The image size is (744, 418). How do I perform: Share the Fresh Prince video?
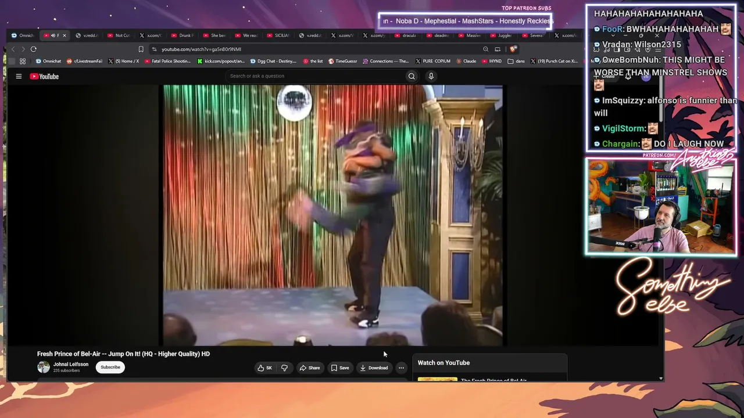[x=310, y=367]
